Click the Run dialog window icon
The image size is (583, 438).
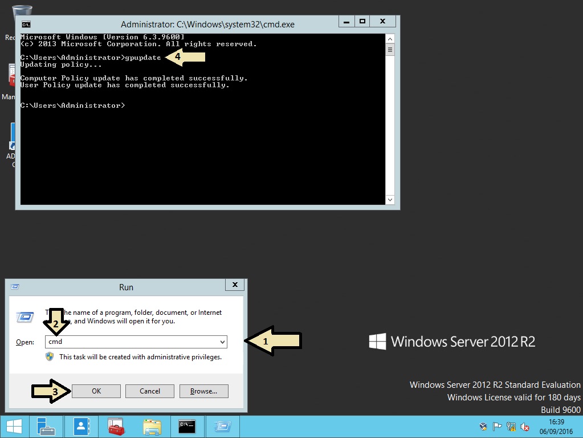point(15,287)
